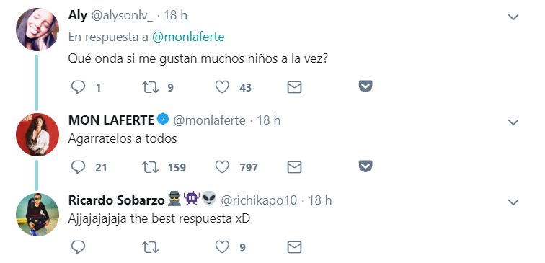Image resolution: width=545 pixels, height=263 pixels.
Task: Save Aly's tweet to Pocket
Action: click(x=365, y=86)
